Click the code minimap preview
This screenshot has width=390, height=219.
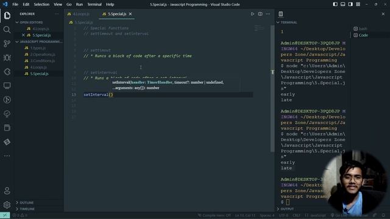259,29
